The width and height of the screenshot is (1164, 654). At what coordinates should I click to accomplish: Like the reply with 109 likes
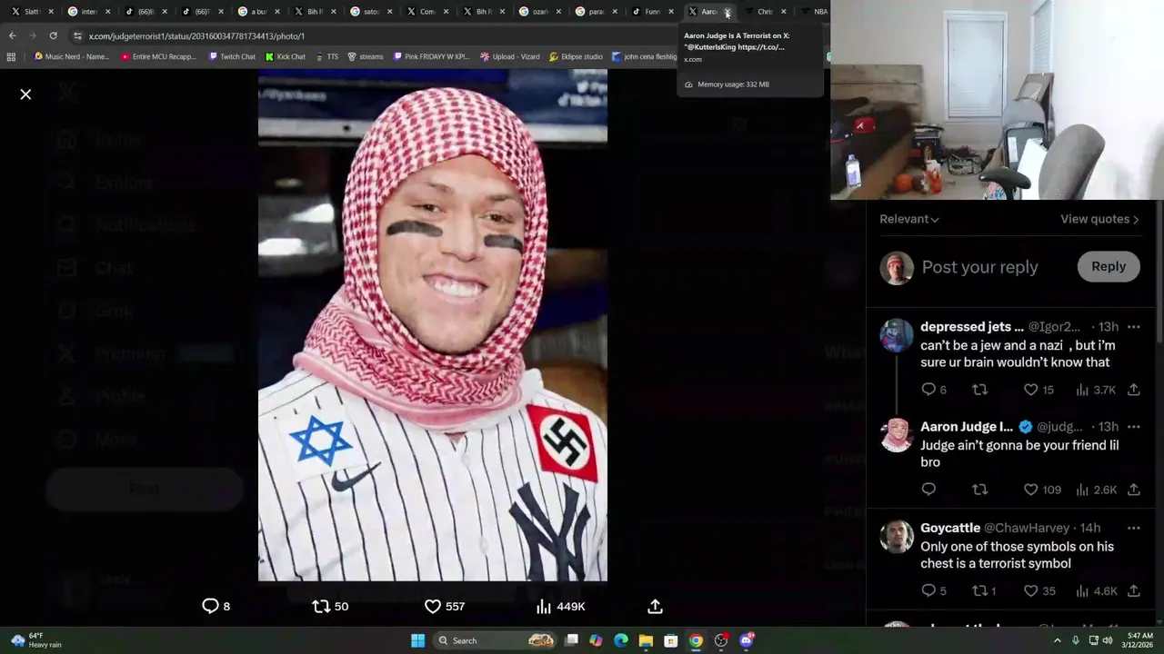pyautogui.click(x=1042, y=490)
